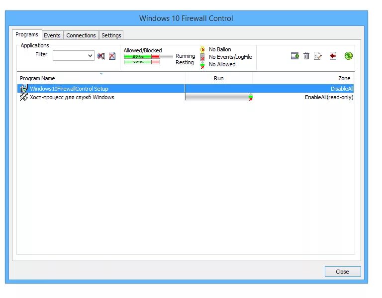Click the Filter label

click(x=41, y=54)
